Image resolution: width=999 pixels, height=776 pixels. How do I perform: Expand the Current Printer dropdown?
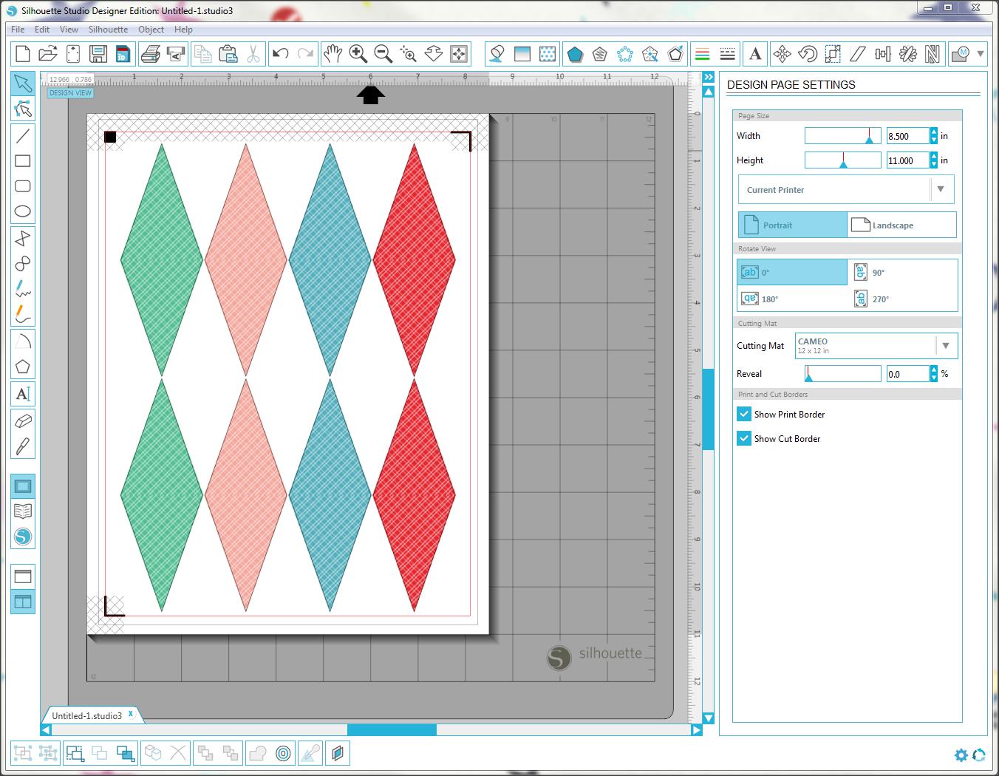(941, 189)
